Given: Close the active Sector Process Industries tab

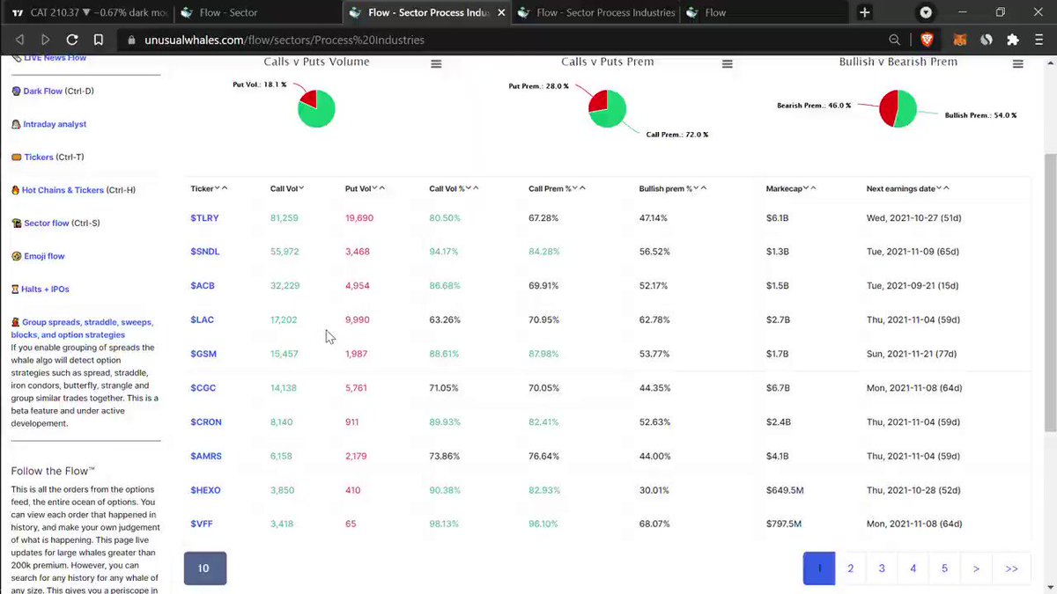Looking at the screenshot, I should 499,12.
